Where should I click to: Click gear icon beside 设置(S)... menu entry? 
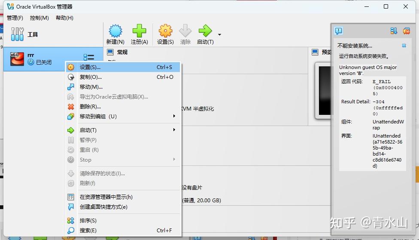click(71, 67)
